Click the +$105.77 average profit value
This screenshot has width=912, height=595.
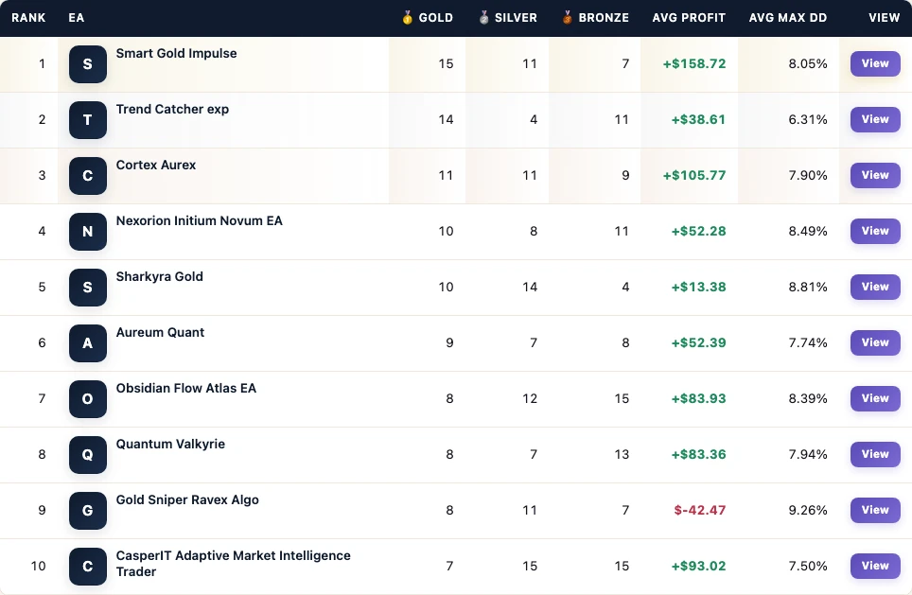click(x=694, y=176)
